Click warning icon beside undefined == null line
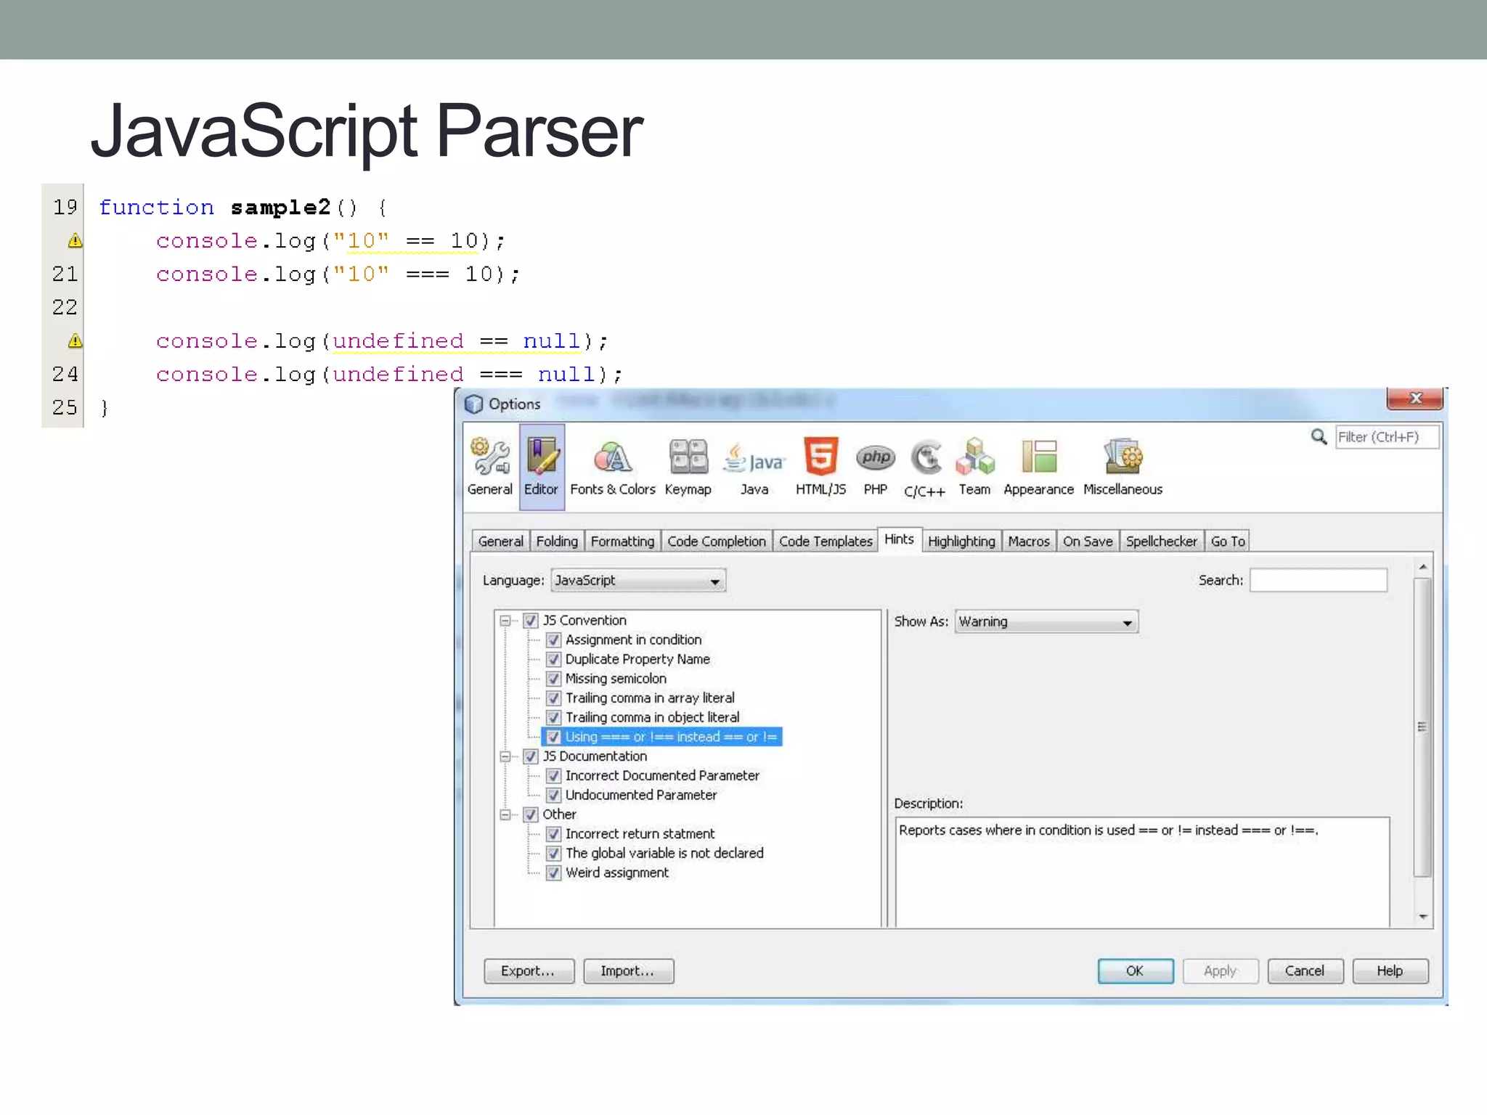 click(75, 340)
